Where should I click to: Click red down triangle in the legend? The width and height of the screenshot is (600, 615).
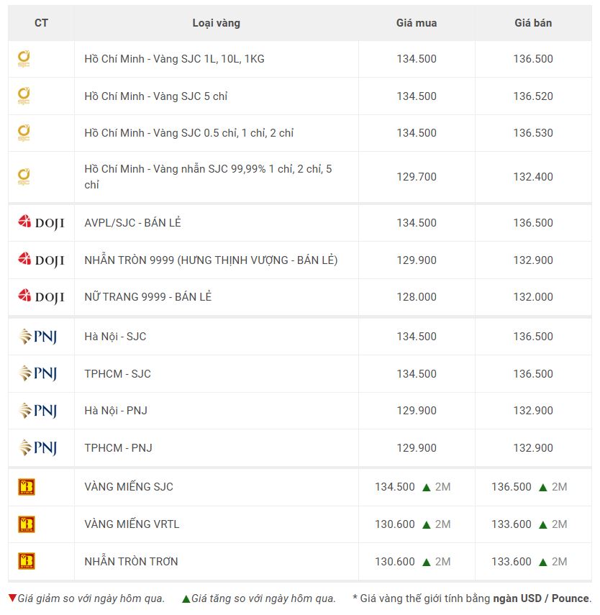coord(12,598)
